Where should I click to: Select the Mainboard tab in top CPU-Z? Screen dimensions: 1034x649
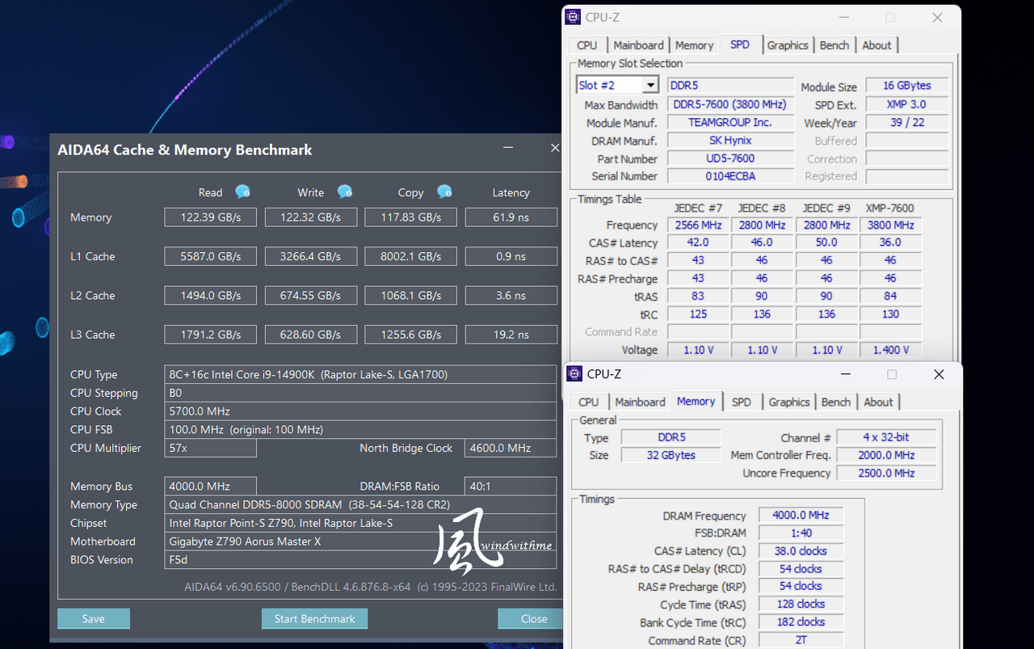point(638,45)
